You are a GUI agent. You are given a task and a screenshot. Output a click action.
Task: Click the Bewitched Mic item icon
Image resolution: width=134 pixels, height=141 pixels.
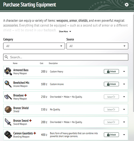pyautogui.click(x=8, y=84)
